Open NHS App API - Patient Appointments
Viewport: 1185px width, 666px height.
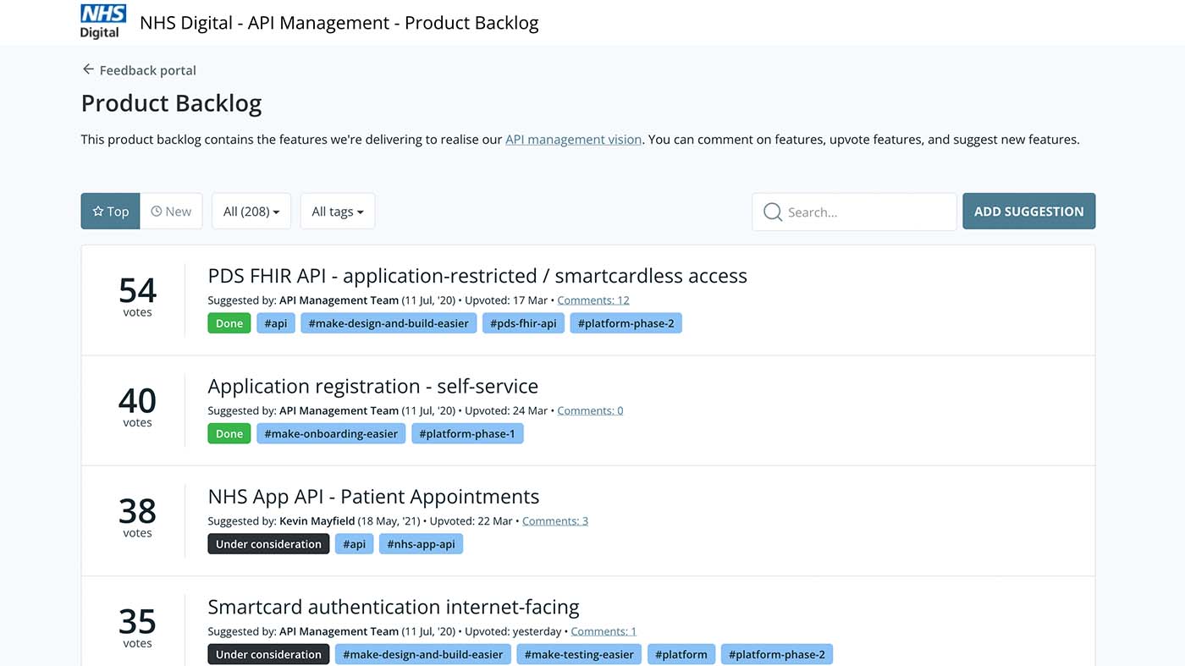(x=373, y=497)
